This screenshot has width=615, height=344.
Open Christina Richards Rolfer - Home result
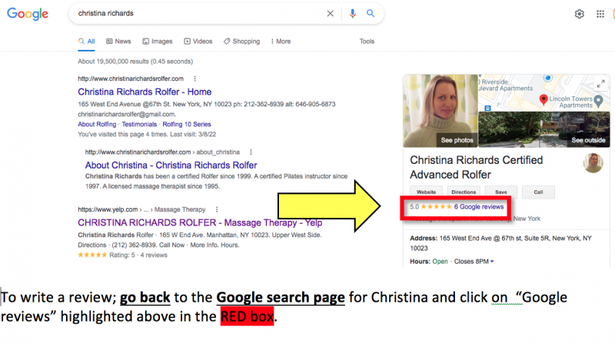coord(145,92)
